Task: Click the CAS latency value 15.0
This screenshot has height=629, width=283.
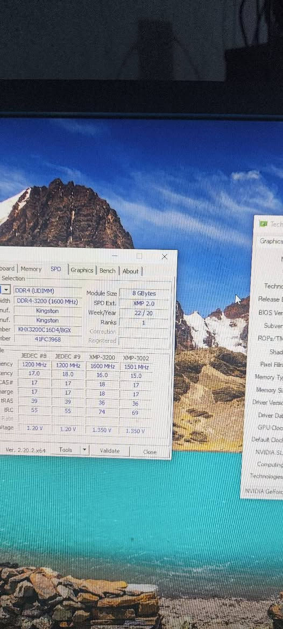Action: (x=137, y=376)
